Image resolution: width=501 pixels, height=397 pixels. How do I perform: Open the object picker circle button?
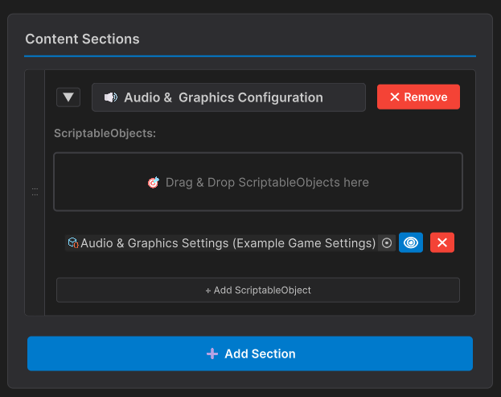[x=387, y=242]
